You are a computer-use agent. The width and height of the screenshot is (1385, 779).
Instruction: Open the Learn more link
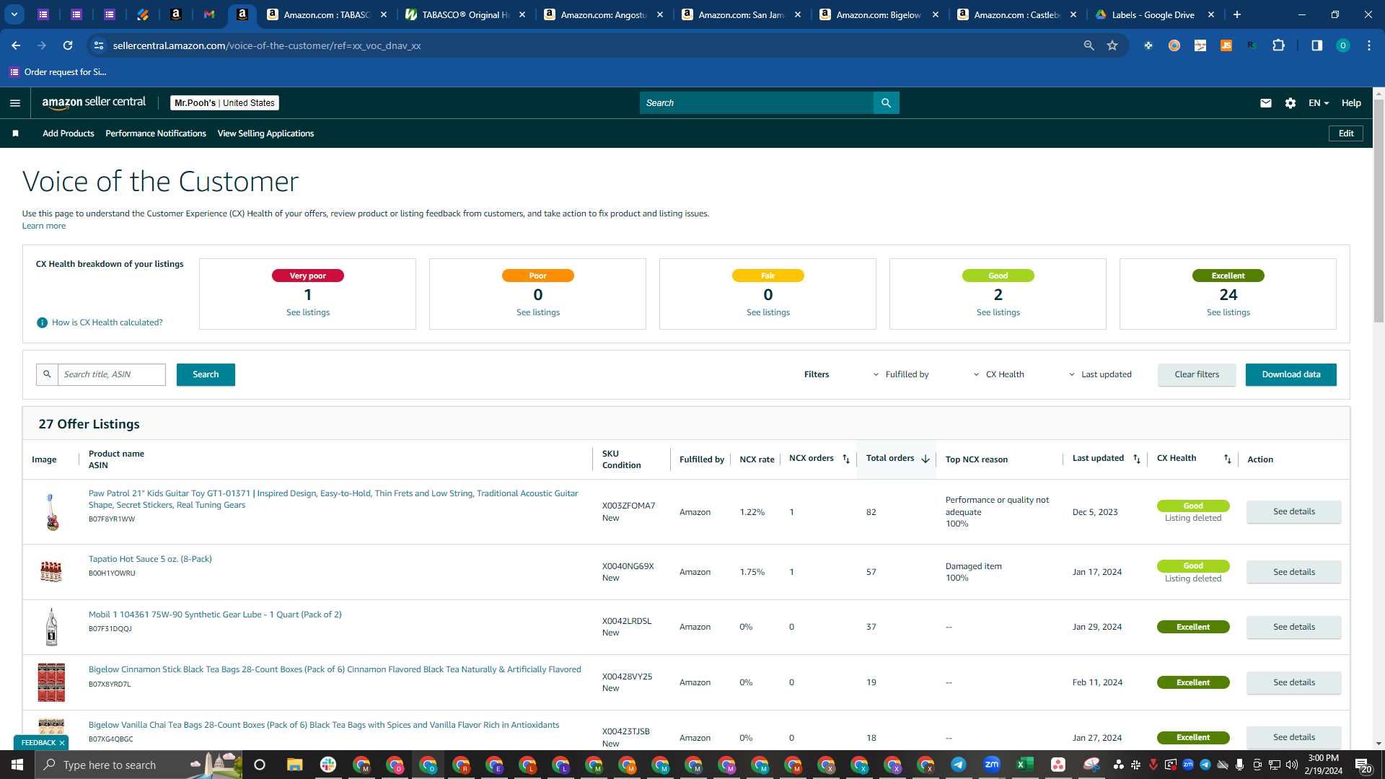pos(44,226)
